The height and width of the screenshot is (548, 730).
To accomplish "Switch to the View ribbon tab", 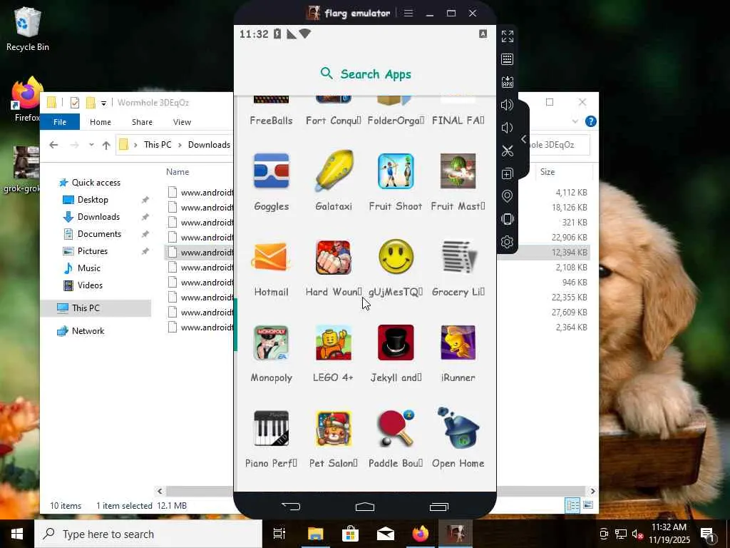I will (182, 122).
